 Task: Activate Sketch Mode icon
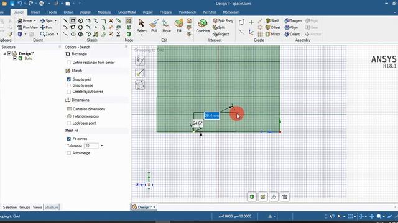click(129, 20)
